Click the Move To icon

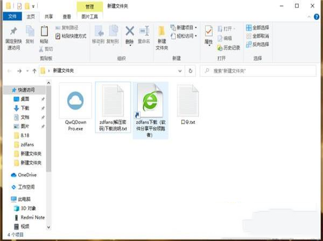point(98,34)
